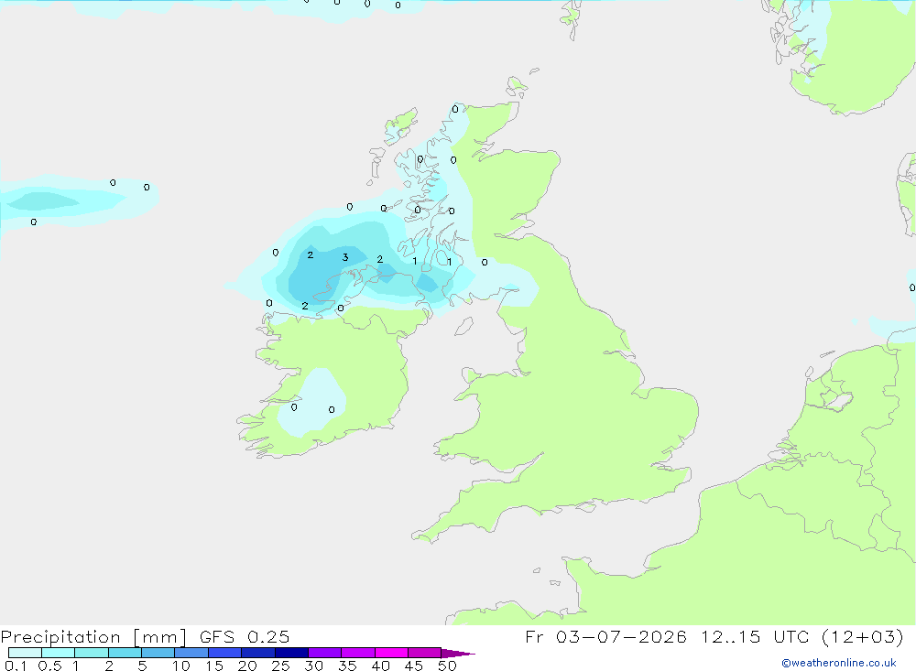Image resolution: width=916 pixels, height=671 pixels.
Task: Select the 0.5–1 mm legend color segment
Action: click(x=59, y=653)
